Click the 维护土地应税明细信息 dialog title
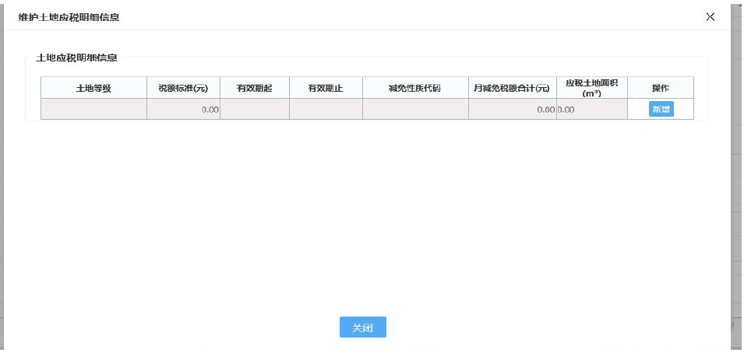744x350 pixels. coord(69,18)
